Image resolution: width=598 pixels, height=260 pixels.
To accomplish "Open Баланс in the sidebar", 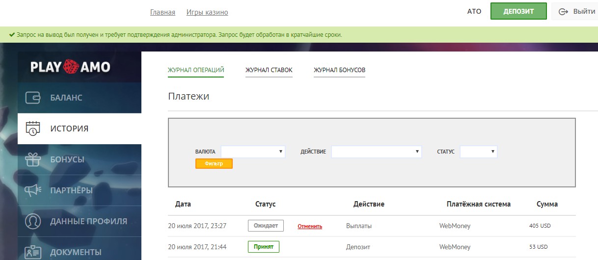I will tap(80, 98).
